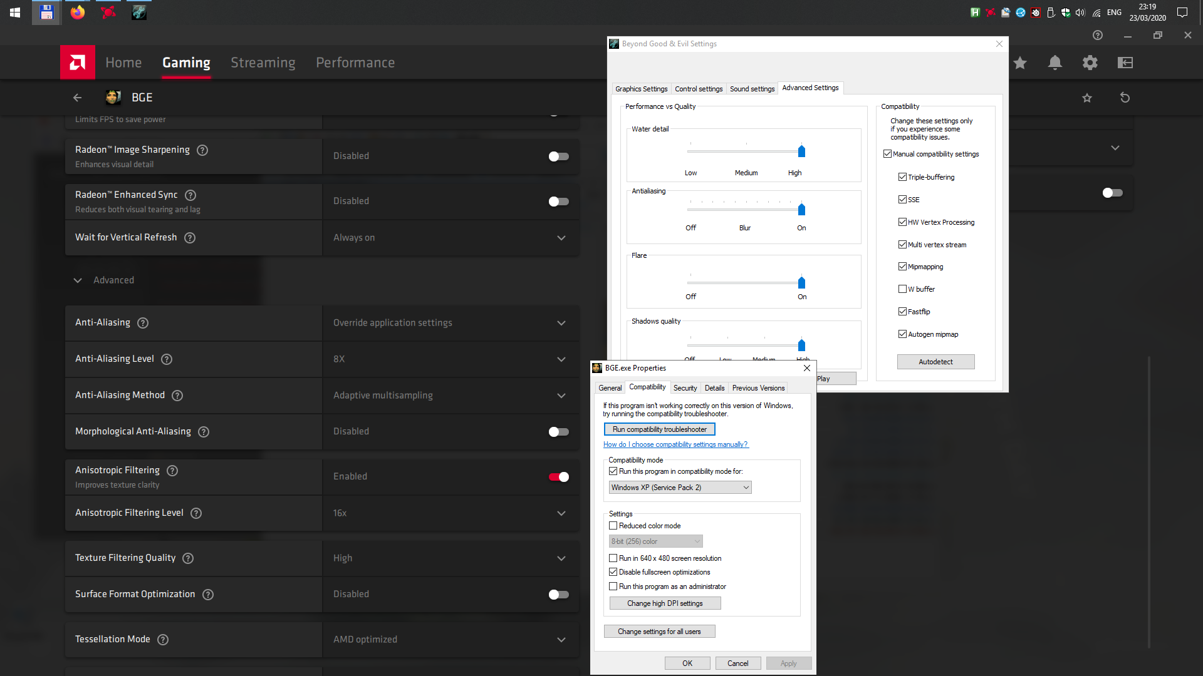
Task: Uncheck Manual compatibility settings
Action: [887, 154]
